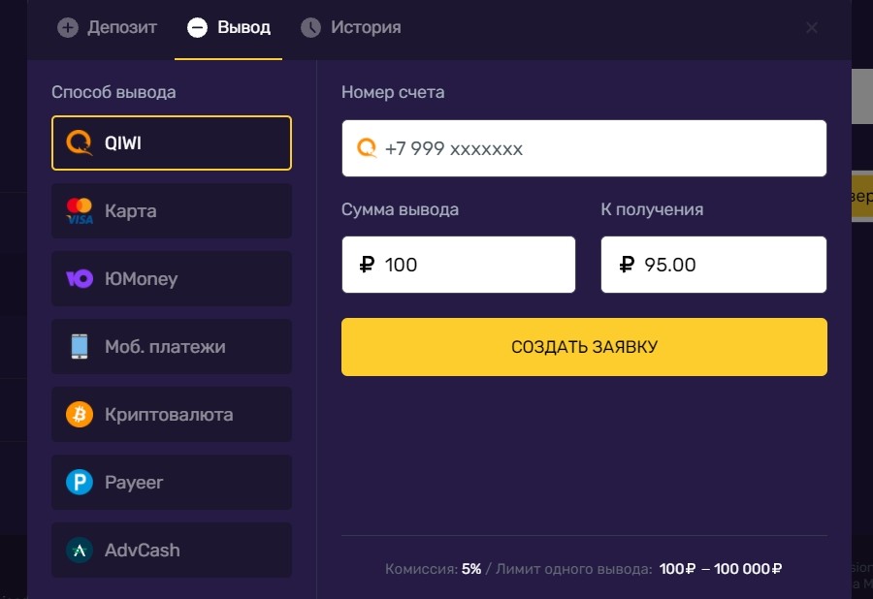This screenshot has width=873, height=599.
Task: Select Криптовалюта withdrawal option
Action: [x=172, y=415]
